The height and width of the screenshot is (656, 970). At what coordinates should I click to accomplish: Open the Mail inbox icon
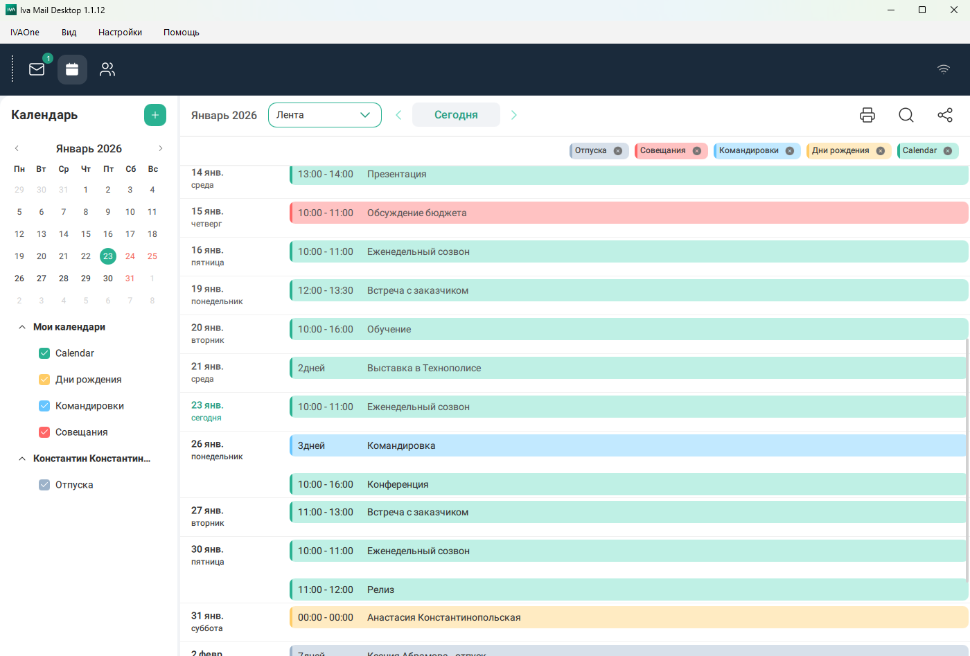click(x=37, y=69)
